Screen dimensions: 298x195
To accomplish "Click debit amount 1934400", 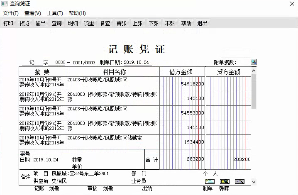I will pos(194,142).
